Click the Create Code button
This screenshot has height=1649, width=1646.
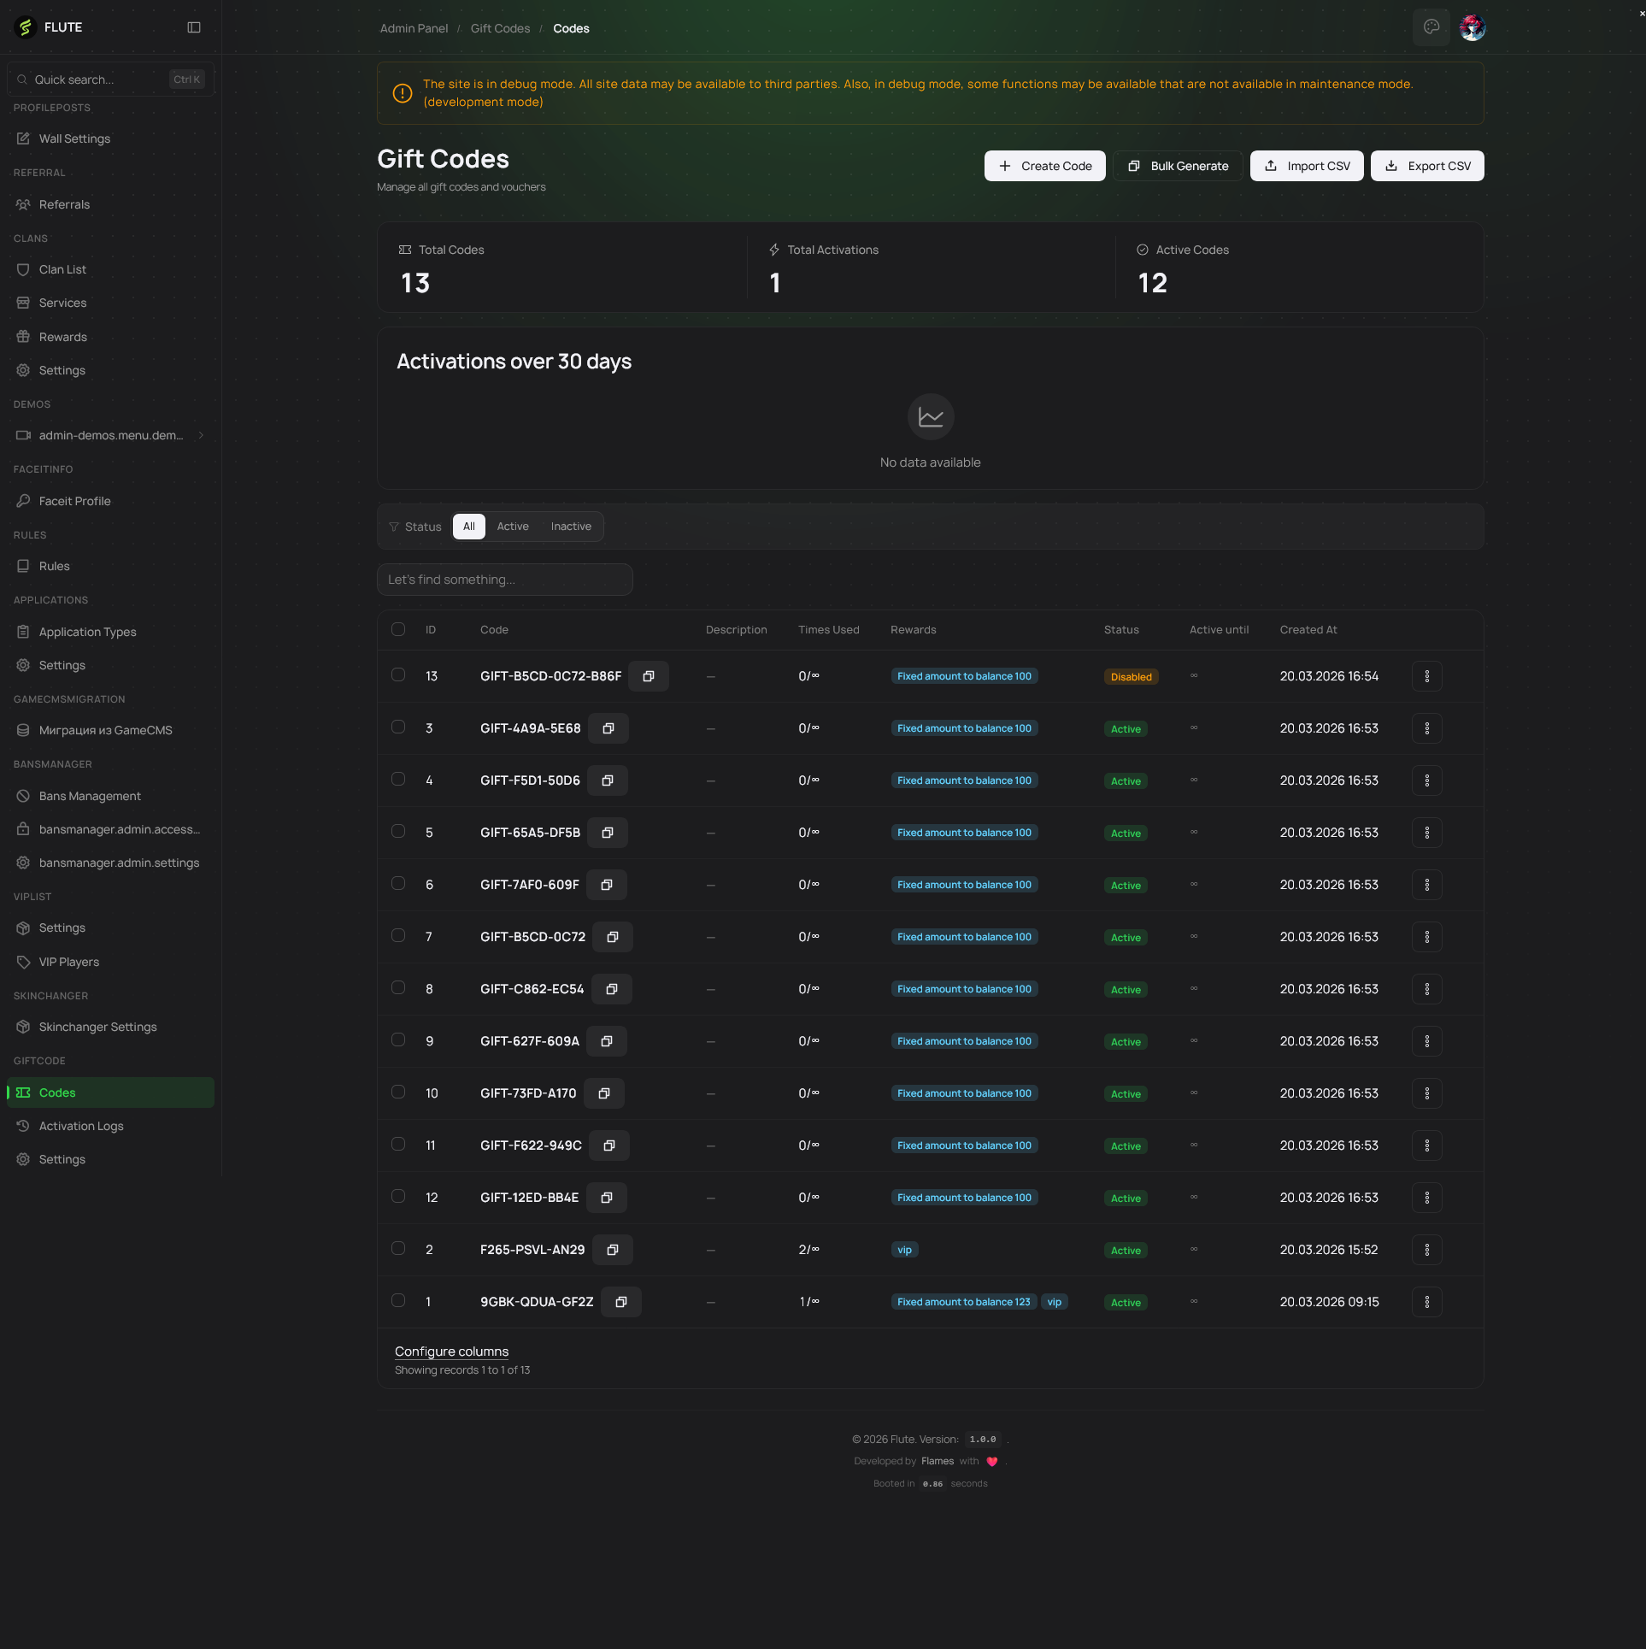(x=1044, y=166)
